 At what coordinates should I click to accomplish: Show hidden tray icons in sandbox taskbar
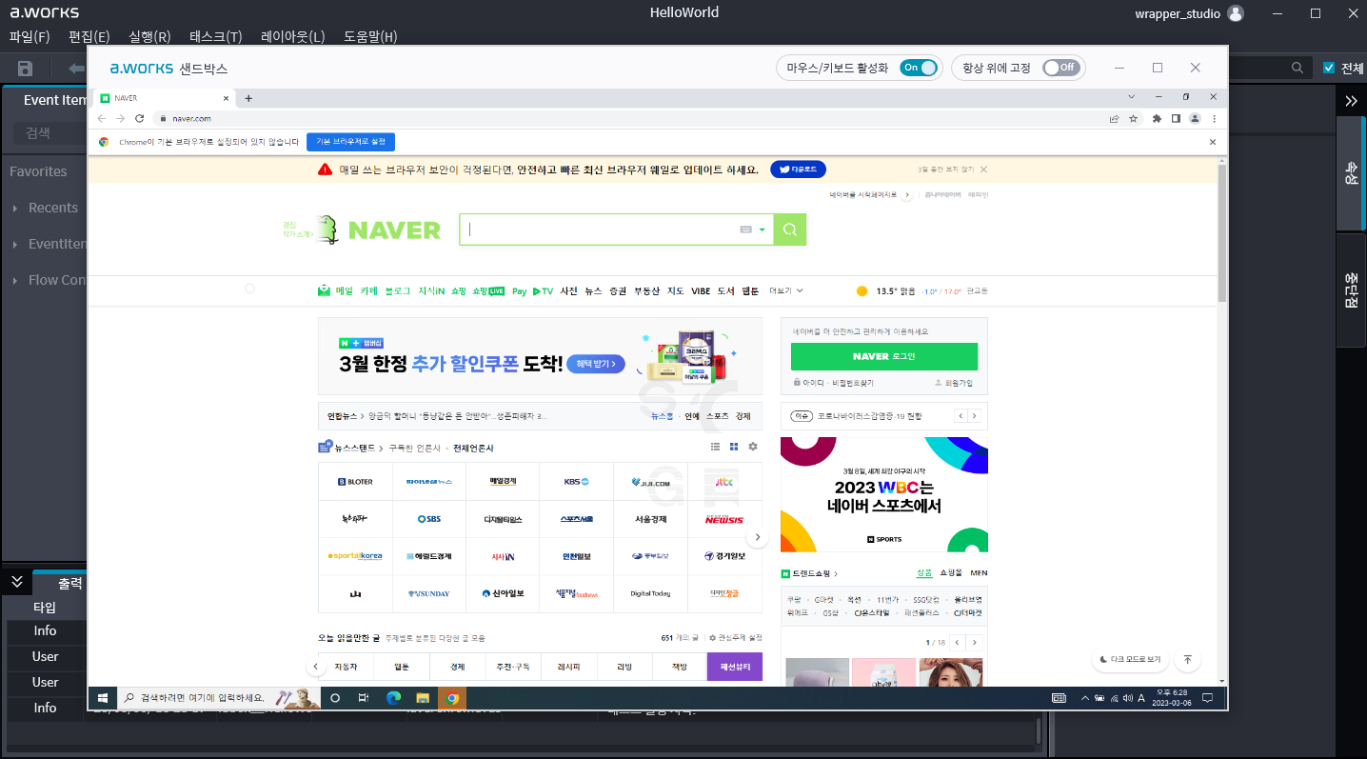pos(1085,698)
